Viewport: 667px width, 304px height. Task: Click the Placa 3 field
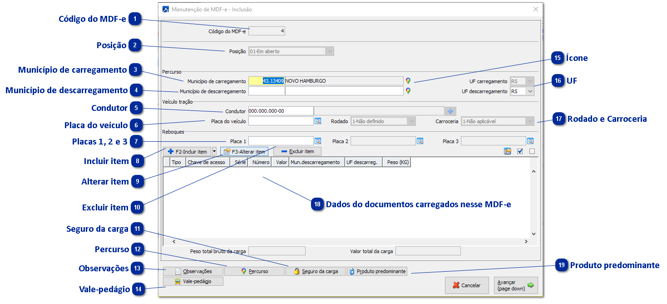click(494, 141)
